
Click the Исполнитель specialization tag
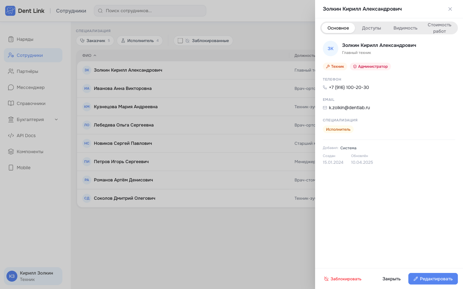pyautogui.click(x=338, y=129)
